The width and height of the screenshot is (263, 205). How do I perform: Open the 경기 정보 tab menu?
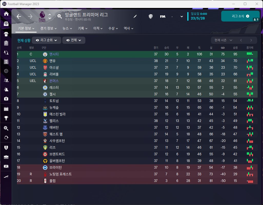pos(48,28)
